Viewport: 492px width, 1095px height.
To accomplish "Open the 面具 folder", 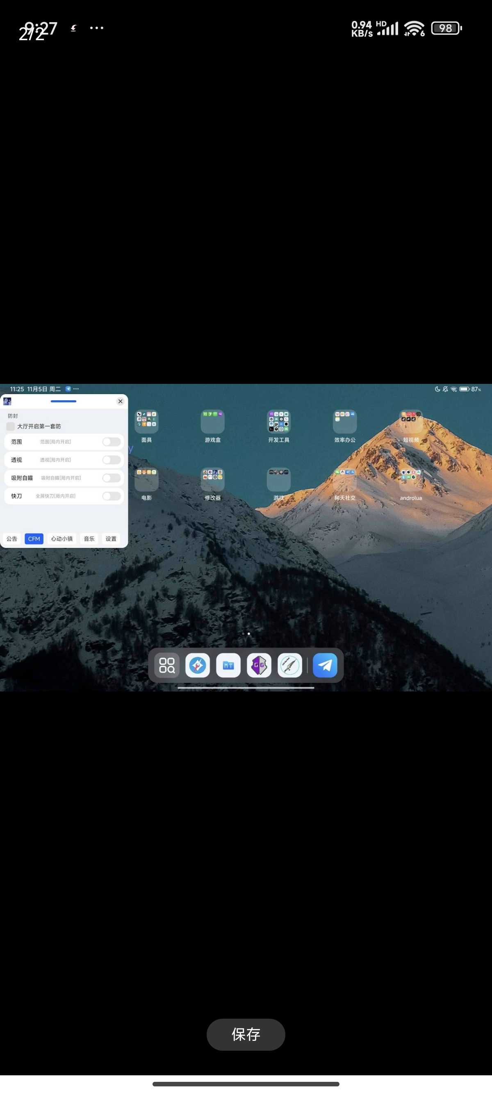I will [147, 421].
